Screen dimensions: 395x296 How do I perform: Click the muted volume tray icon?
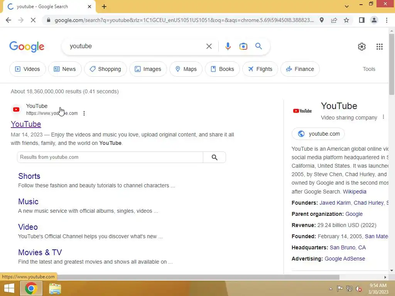[359, 289]
